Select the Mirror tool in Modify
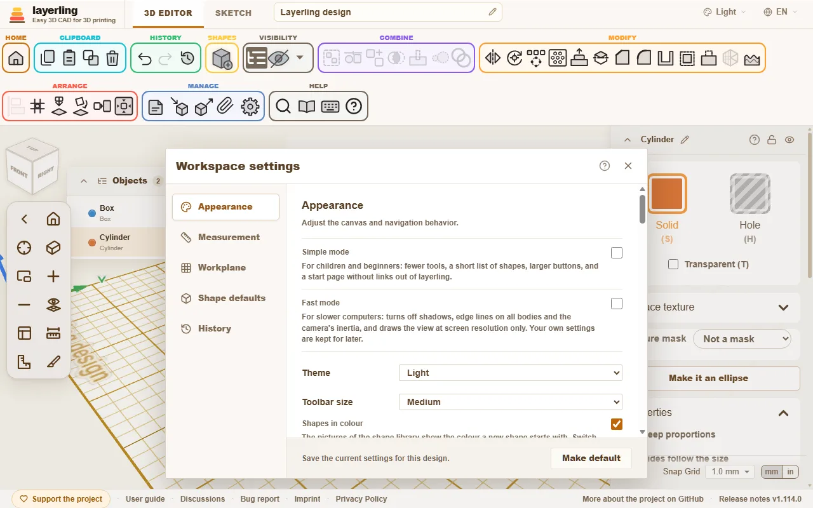This screenshot has height=508, width=813. coord(493,58)
